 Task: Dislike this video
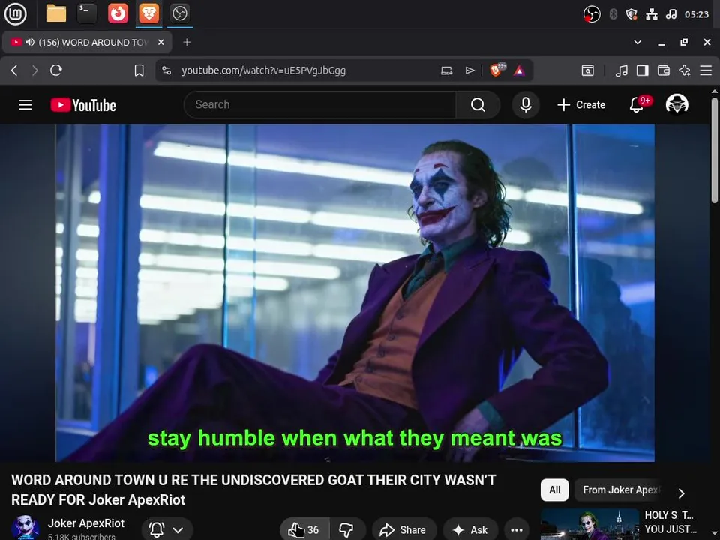pos(346,530)
